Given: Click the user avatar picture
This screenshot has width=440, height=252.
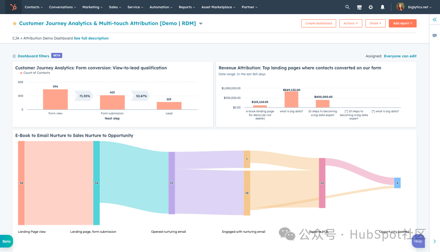Looking at the screenshot, I should 400,7.
